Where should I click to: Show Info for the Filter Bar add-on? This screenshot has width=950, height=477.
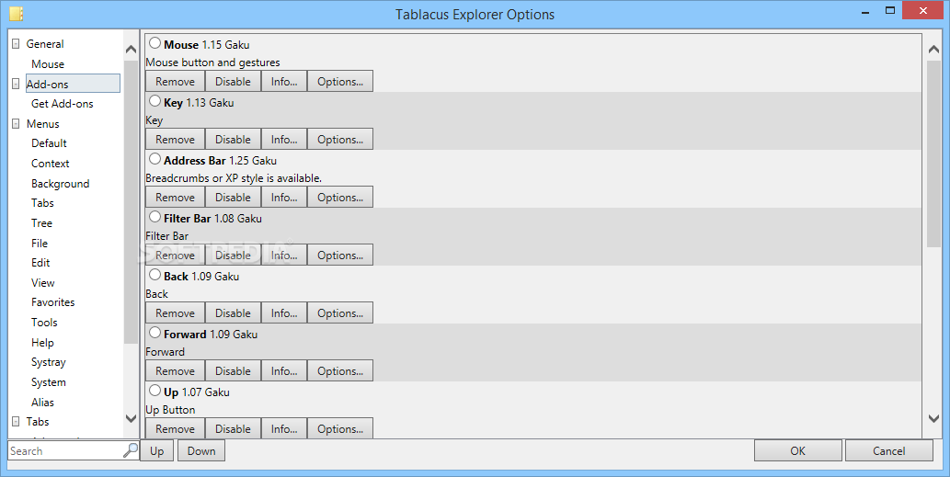(x=284, y=255)
